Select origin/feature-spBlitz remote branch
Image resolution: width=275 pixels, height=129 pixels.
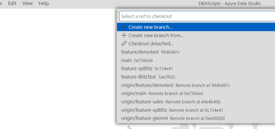click(x=144, y=110)
